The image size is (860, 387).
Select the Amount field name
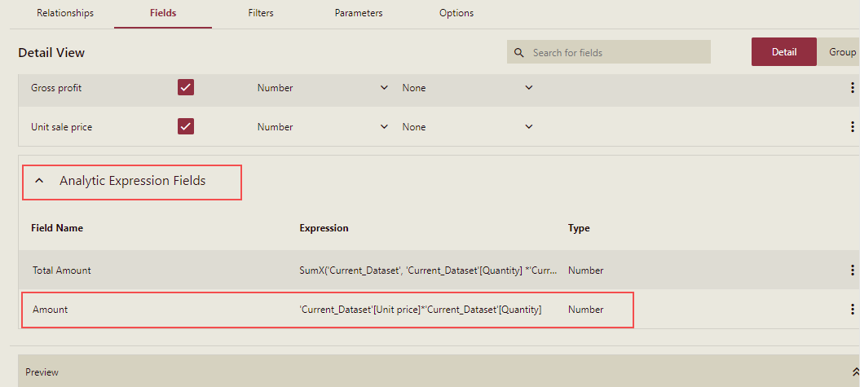click(50, 310)
